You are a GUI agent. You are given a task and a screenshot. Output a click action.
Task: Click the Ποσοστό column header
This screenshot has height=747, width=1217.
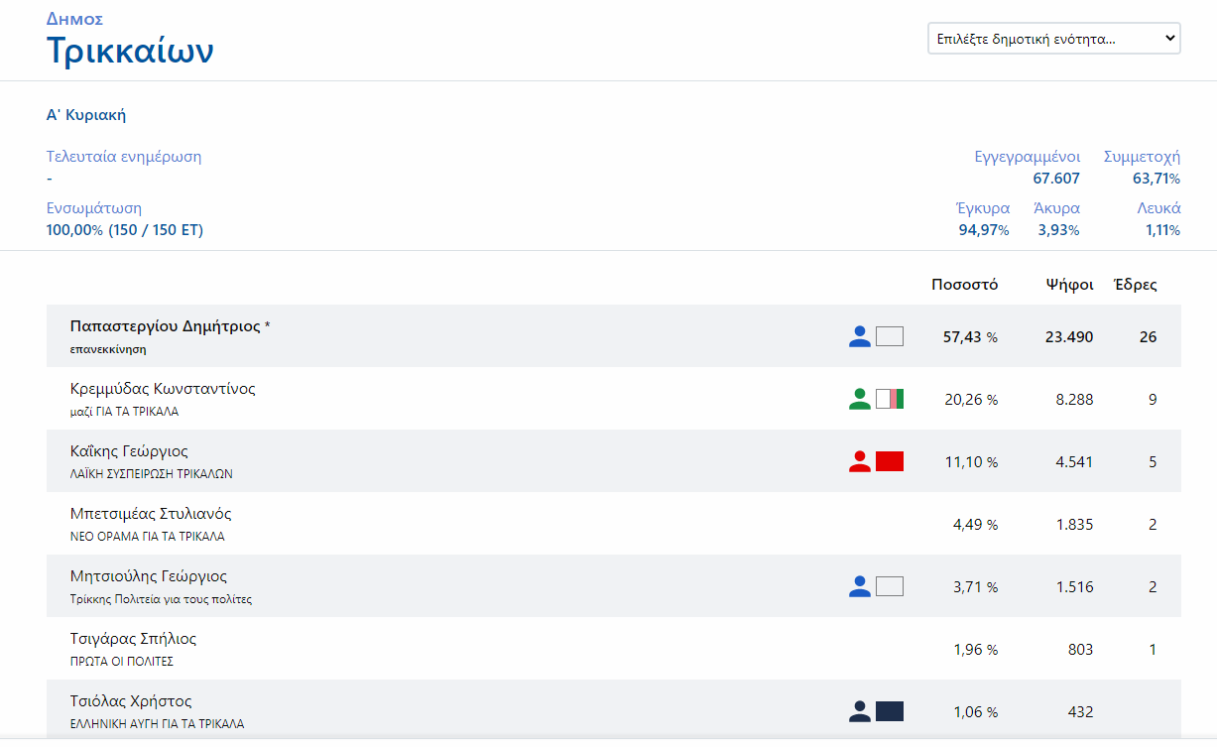click(x=964, y=285)
